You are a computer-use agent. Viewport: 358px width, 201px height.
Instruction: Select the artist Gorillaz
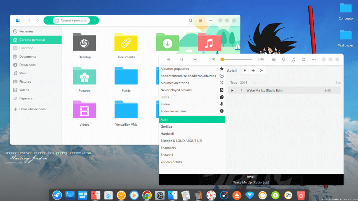[x=192, y=126]
